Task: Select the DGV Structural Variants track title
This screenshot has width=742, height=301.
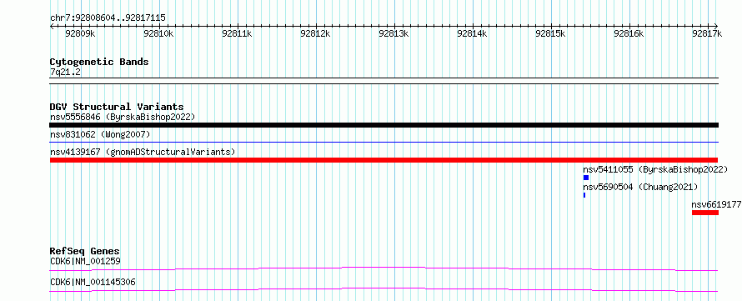Action: point(117,107)
